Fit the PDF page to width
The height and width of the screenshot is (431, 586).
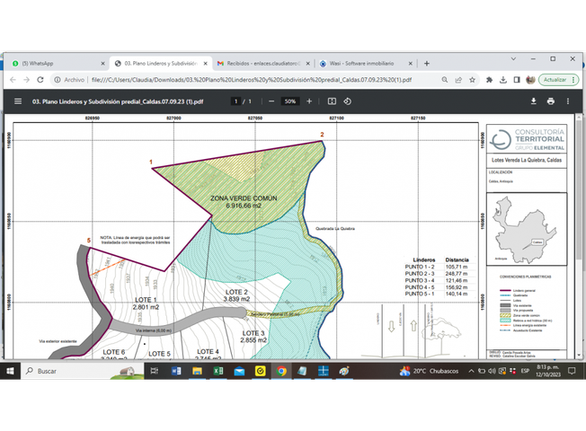click(332, 101)
